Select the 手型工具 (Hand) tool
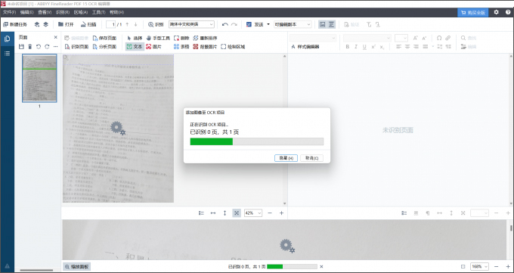This screenshot has height=273, width=514. tap(158, 38)
